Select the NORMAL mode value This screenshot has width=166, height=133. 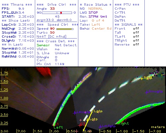(x=96, y=9)
